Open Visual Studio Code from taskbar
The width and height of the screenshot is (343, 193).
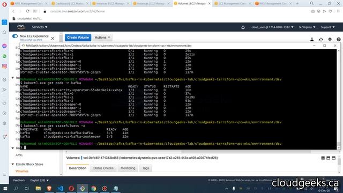tap(61, 188)
